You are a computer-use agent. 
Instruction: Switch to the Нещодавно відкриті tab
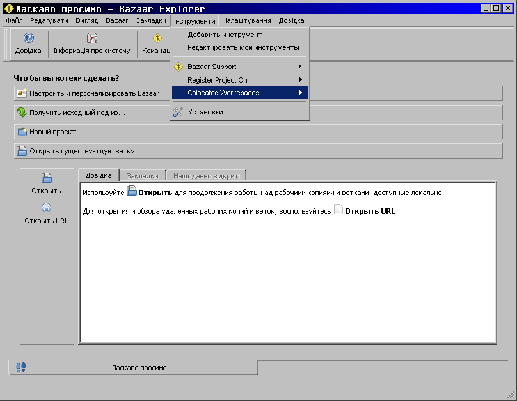coord(206,175)
